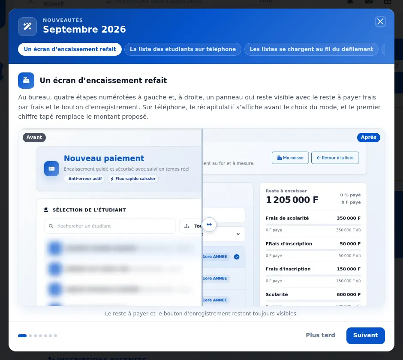Click Plus tard to dismiss for now
403x360 pixels.
(x=320, y=335)
